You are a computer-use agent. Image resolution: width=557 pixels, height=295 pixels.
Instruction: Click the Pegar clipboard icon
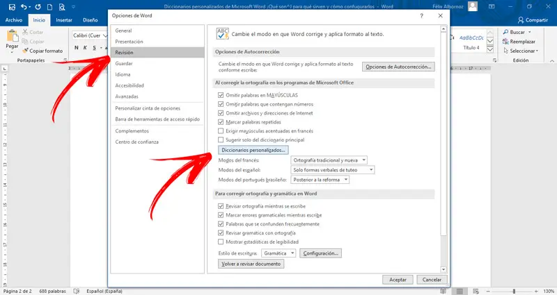pyautogui.click(x=12, y=36)
